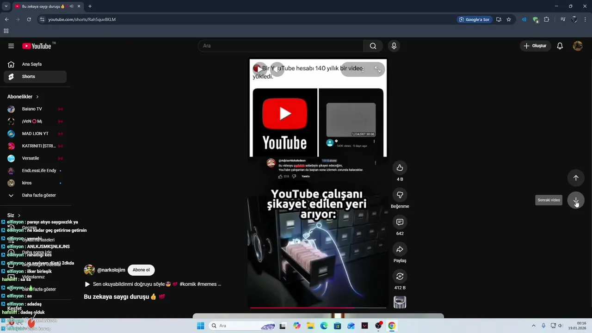Viewport: 592px width, 333px height.
Task: Subscribe with the Abone ol button
Action: [141, 270]
